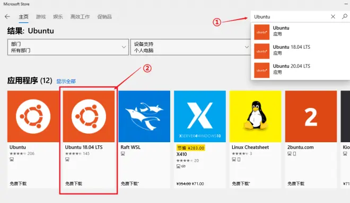Expand the 部门 所有部门 dropdown

[x=68, y=47]
